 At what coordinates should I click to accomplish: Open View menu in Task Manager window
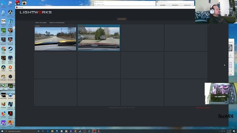click(x=103, y=4)
